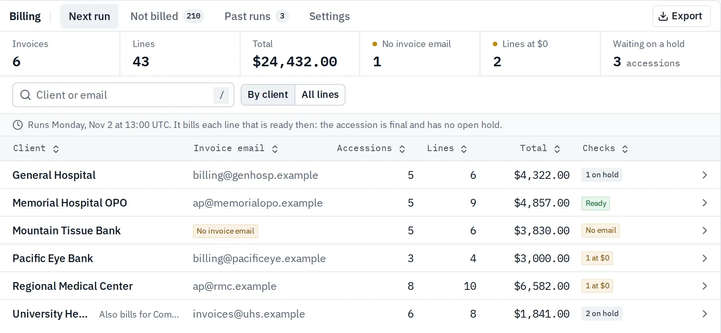Open Waiting on a hold stat card
The height and width of the screenshot is (333, 721).
[x=660, y=54]
